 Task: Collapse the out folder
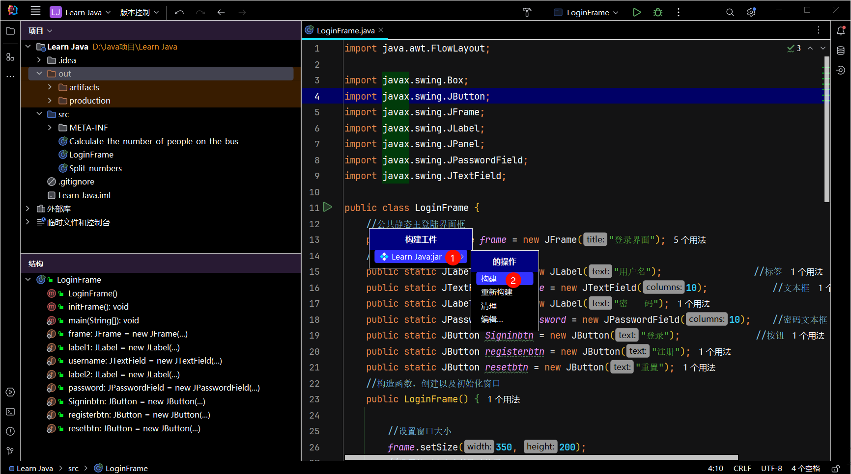pyautogui.click(x=39, y=74)
